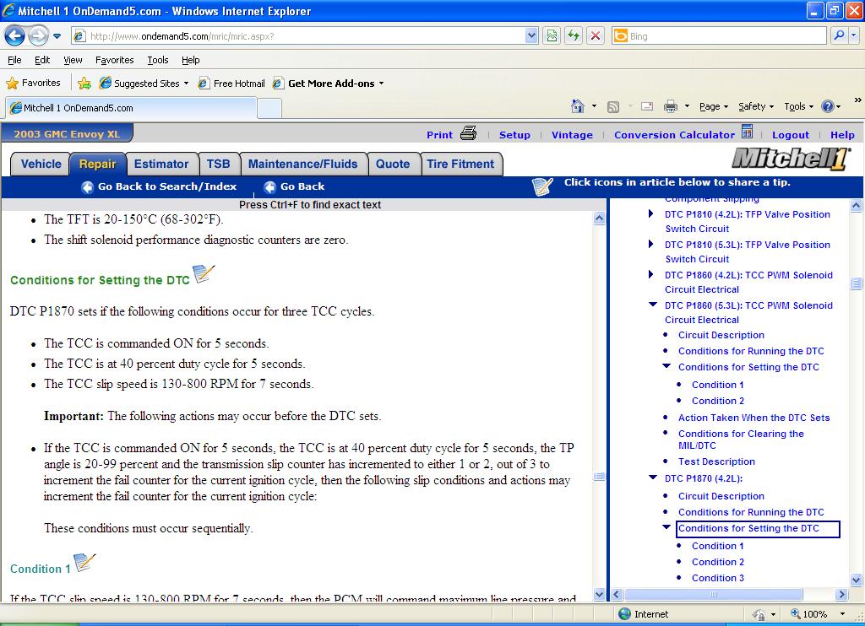Image resolution: width=865 pixels, height=626 pixels.
Task: Open the Edit menu
Action: [42, 60]
